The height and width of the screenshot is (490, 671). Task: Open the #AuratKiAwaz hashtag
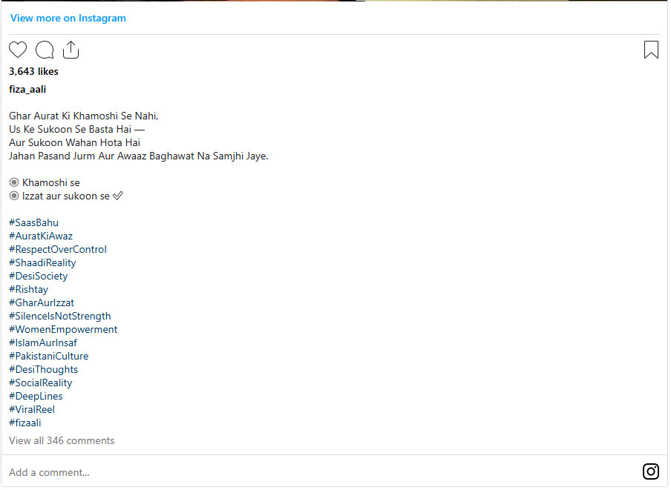[41, 236]
